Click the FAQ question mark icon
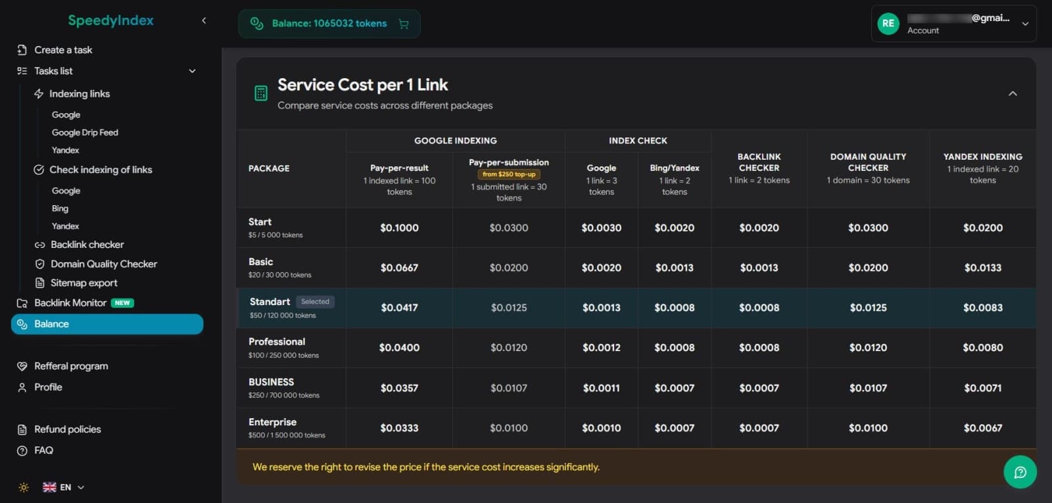Screen dimensions: 1052x503 tap(22, 450)
